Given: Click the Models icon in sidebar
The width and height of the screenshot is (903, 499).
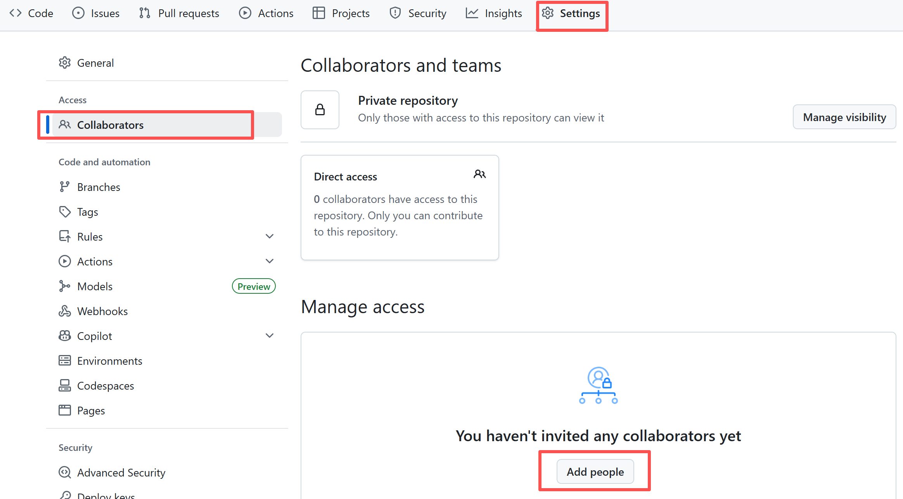Looking at the screenshot, I should [x=64, y=286].
